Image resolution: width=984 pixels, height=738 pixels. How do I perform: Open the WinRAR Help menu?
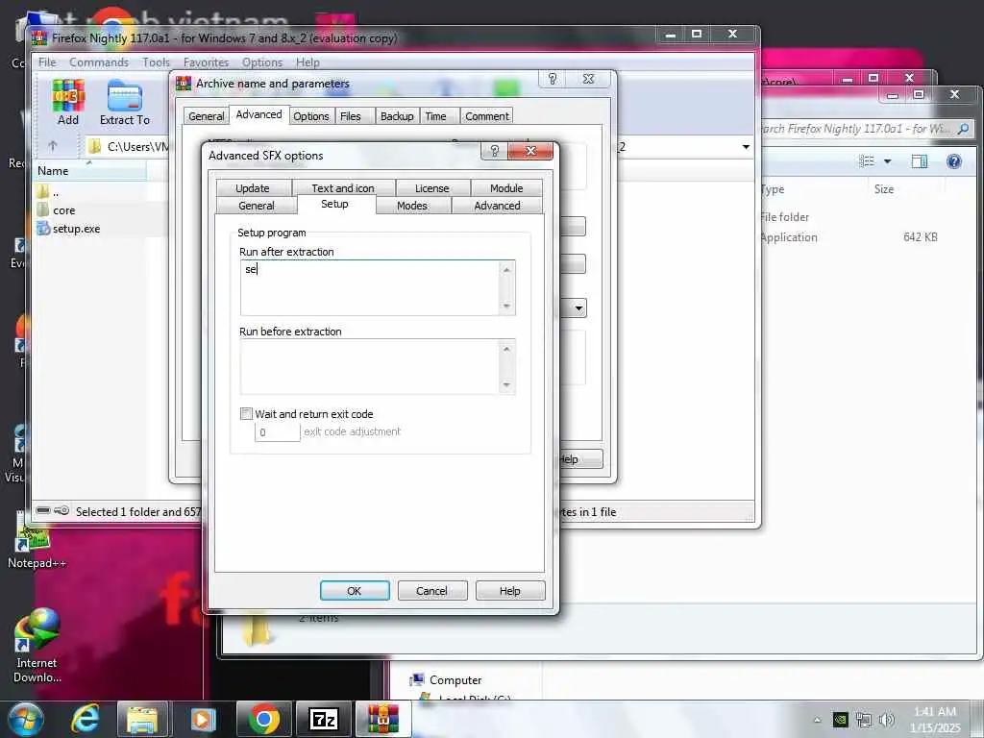click(307, 62)
